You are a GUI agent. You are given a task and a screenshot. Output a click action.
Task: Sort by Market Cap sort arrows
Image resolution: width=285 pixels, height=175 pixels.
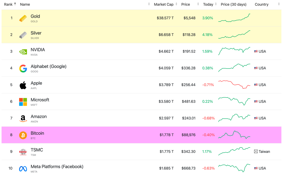(176, 4)
